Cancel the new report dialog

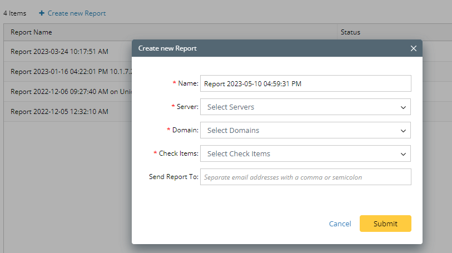click(340, 224)
